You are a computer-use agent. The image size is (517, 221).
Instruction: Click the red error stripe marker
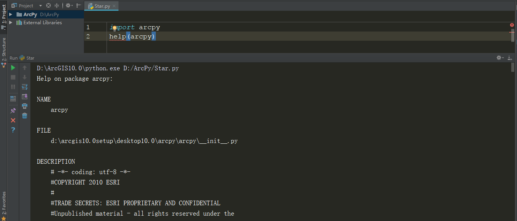(x=512, y=33)
